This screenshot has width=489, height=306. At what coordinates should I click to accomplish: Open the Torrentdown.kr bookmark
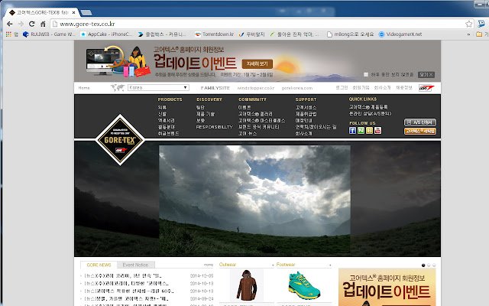[214, 34]
